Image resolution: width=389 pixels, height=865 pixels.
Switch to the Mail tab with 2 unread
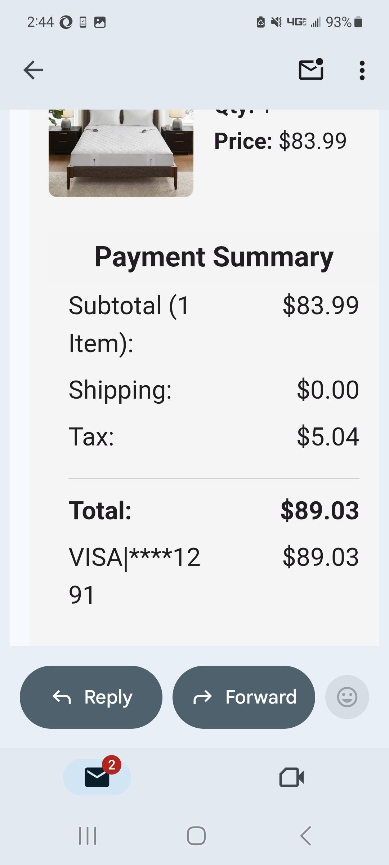97,777
